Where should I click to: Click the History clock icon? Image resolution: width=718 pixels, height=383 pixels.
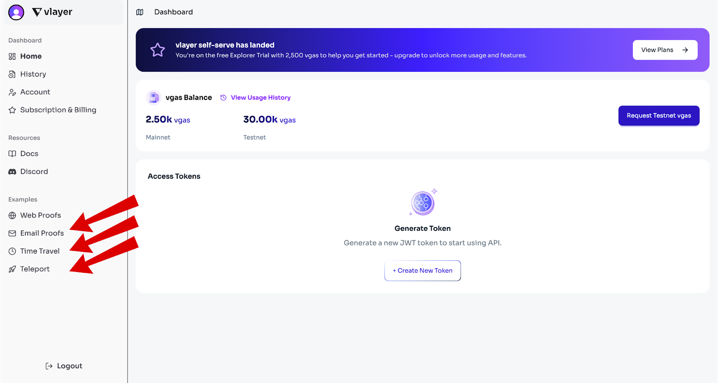pos(12,74)
